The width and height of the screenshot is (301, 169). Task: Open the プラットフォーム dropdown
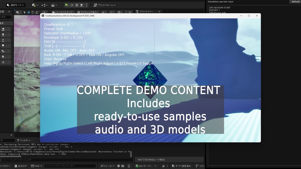coord(104,5)
